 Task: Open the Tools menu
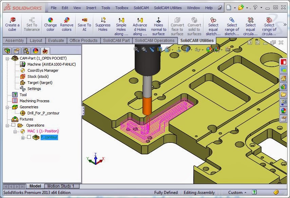[x=105, y=7]
